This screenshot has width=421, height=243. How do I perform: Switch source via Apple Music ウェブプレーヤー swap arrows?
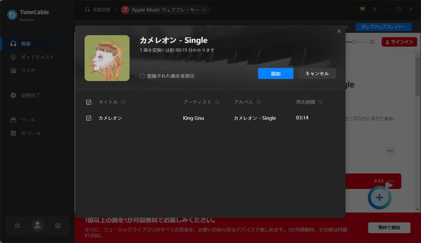204,10
